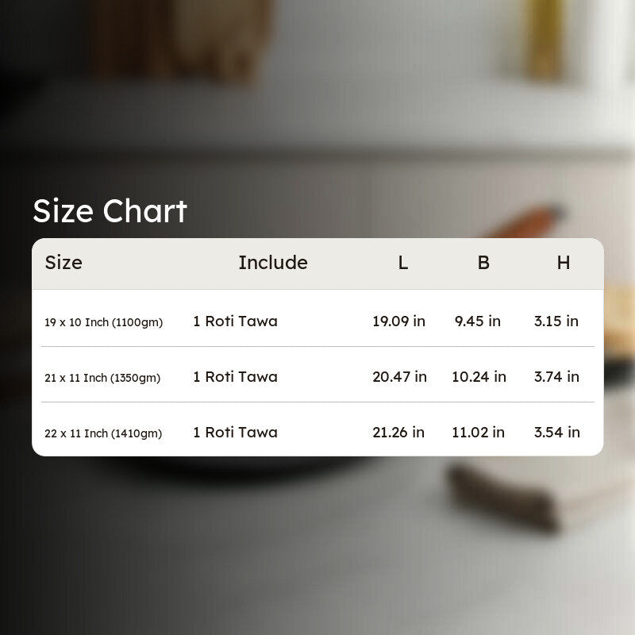Select the Include column header
Image resolution: width=635 pixels, height=635 pixels.
tap(273, 263)
